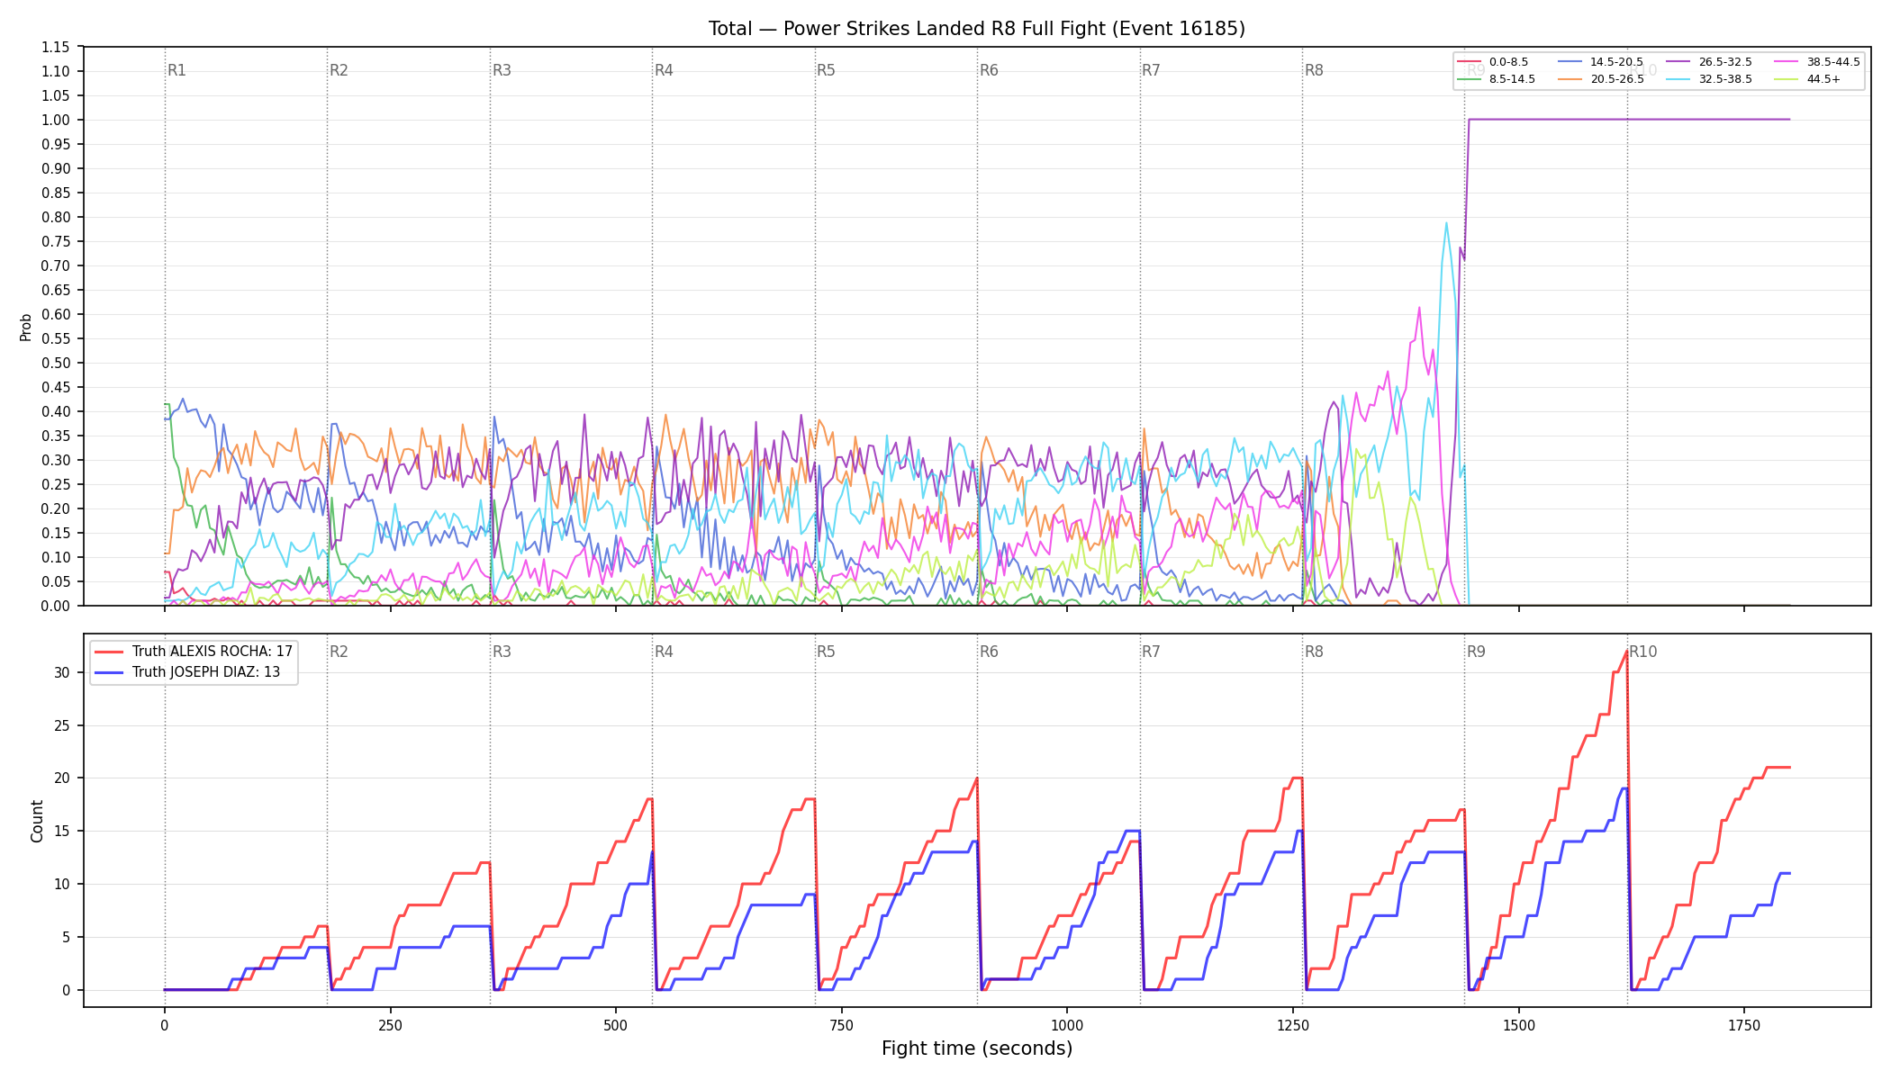This screenshot has height=1080, width=1891.
Task: Click the 250 tick on the time axis
Action: click(x=390, y=1025)
